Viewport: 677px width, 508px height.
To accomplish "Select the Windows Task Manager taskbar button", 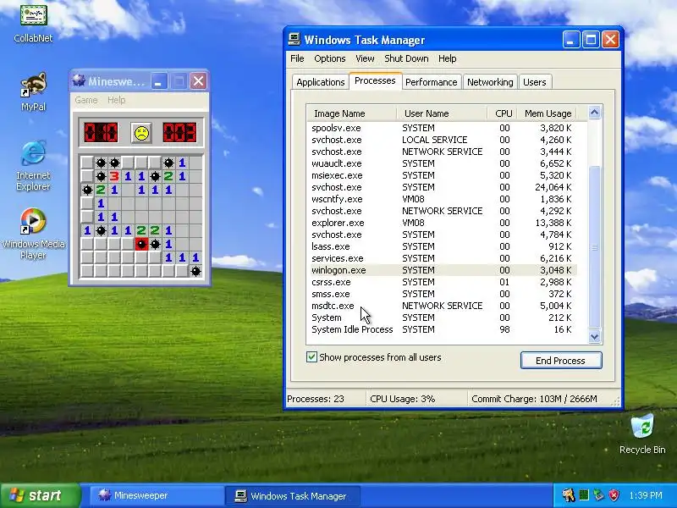I will click(x=292, y=496).
